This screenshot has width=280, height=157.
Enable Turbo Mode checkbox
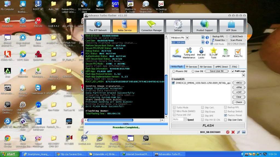coord(174,107)
